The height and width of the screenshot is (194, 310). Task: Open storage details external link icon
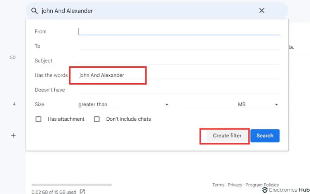(x=83, y=192)
